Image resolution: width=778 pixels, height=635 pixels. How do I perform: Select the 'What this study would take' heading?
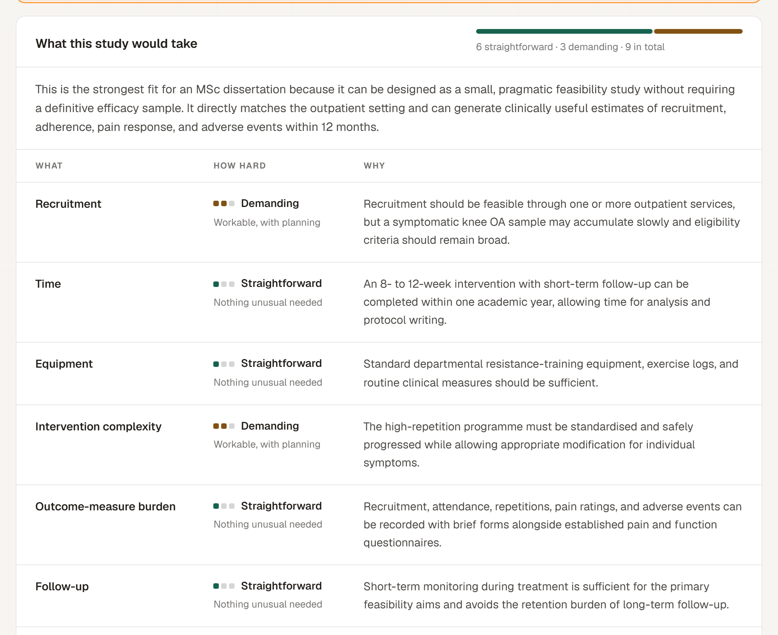(116, 44)
